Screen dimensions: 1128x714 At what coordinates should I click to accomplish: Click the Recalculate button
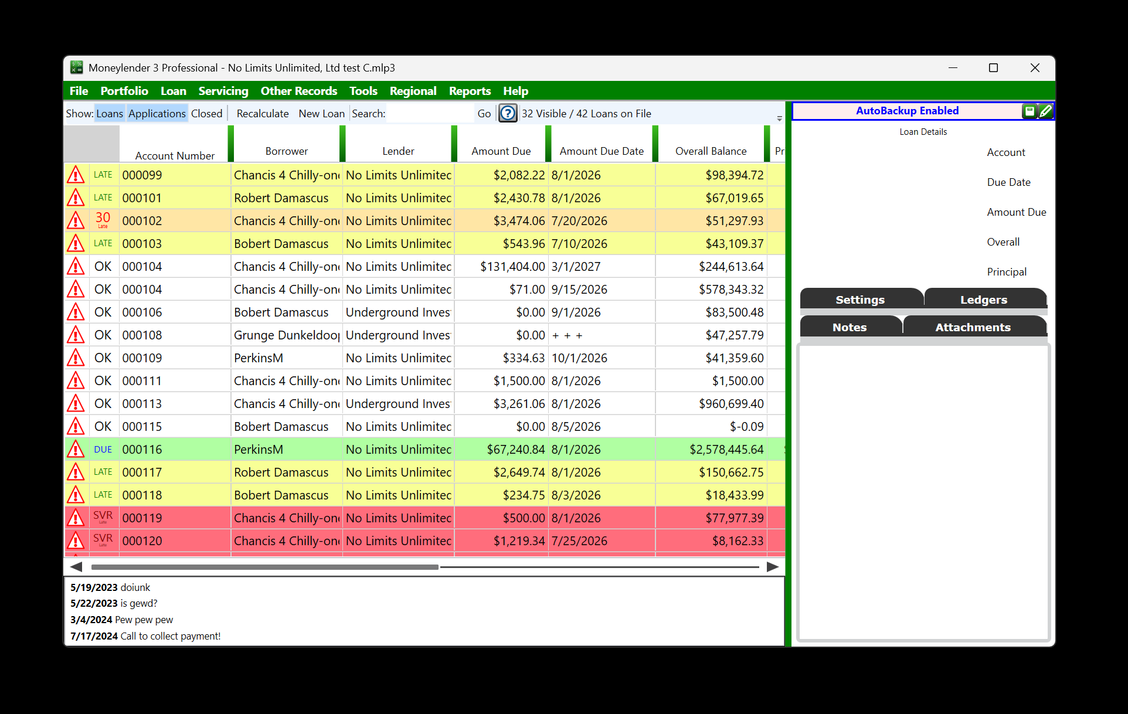(263, 114)
